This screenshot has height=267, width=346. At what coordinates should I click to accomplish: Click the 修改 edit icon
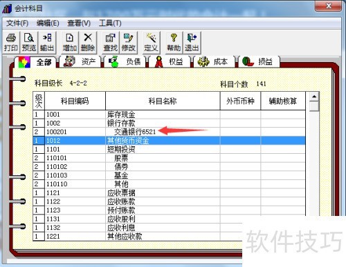click(x=128, y=42)
